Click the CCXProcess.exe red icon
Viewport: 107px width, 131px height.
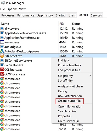(2, 74)
